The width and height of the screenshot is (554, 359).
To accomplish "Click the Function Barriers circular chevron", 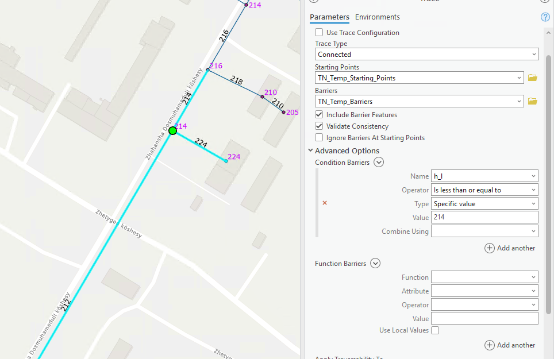I will [x=375, y=263].
